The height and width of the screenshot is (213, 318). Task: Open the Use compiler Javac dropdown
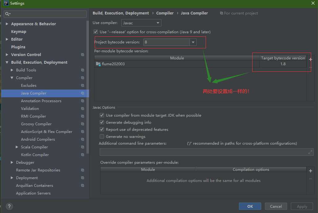point(141,23)
